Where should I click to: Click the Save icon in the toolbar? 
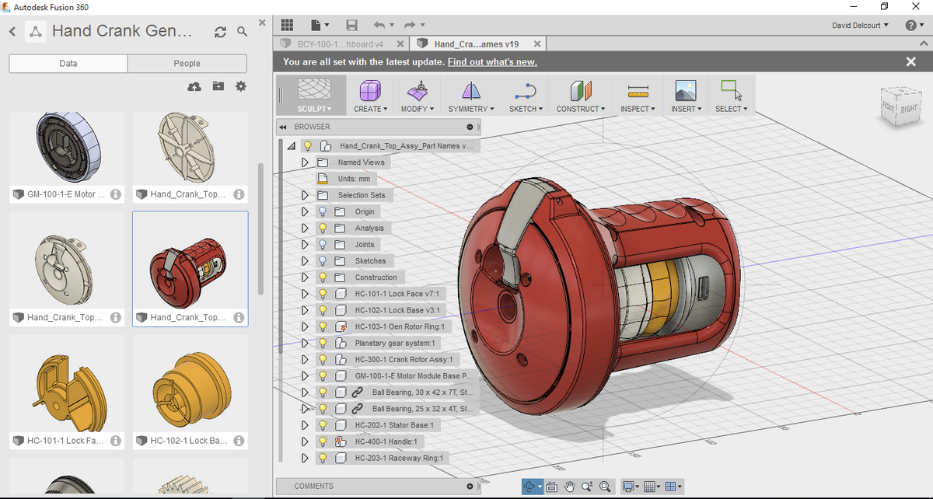coord(351,25)
